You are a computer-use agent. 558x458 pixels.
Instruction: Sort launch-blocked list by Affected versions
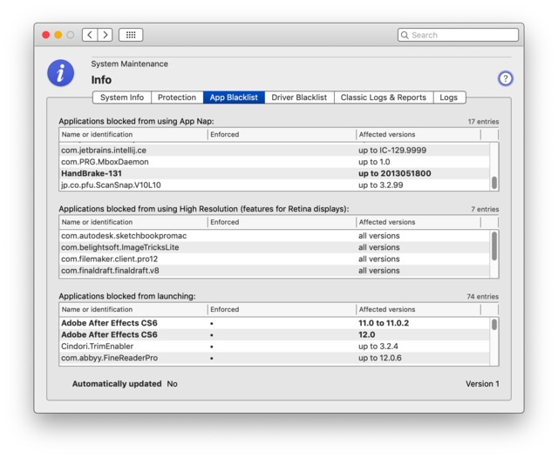coord(418,309)
